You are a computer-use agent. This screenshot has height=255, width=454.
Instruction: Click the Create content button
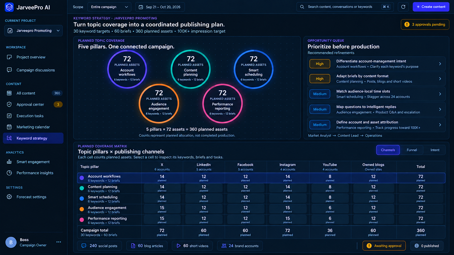tap(431, 7)
